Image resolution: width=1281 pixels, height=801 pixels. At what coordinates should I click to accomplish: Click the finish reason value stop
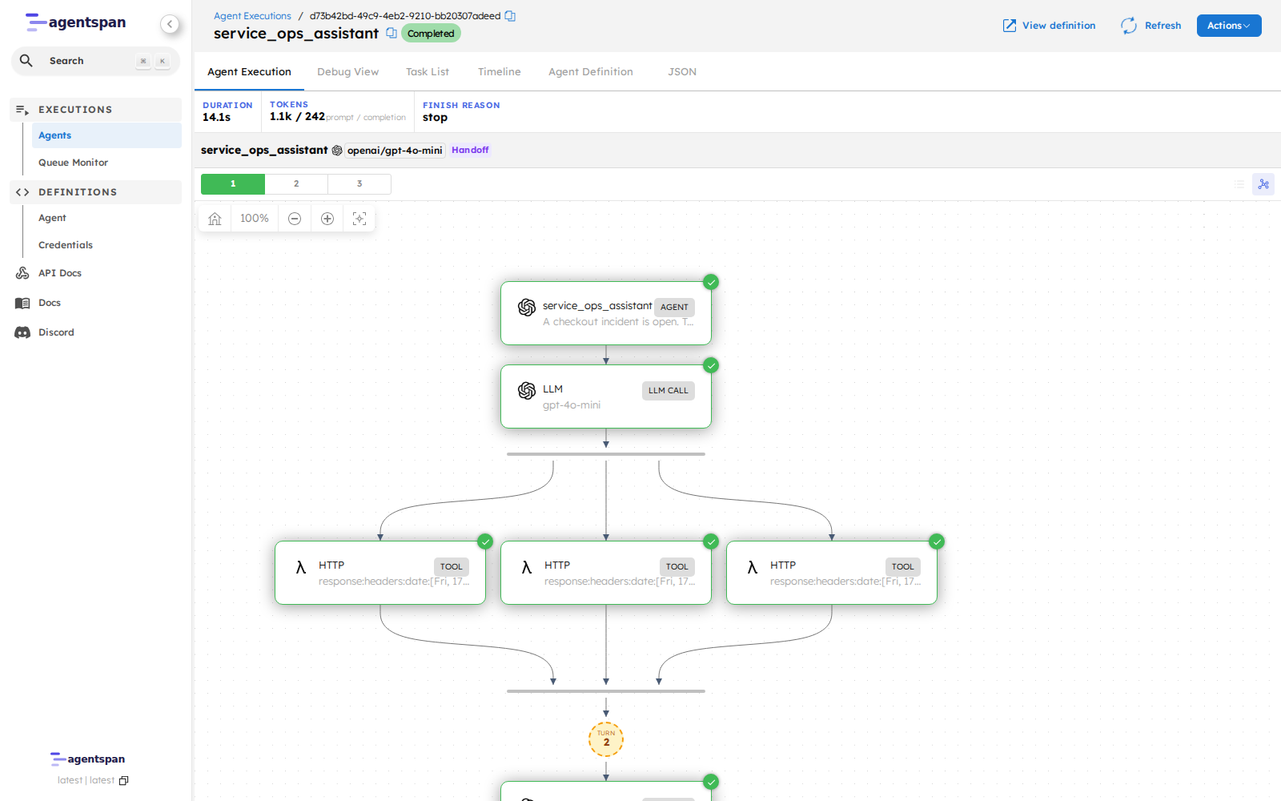coord(435,118)
